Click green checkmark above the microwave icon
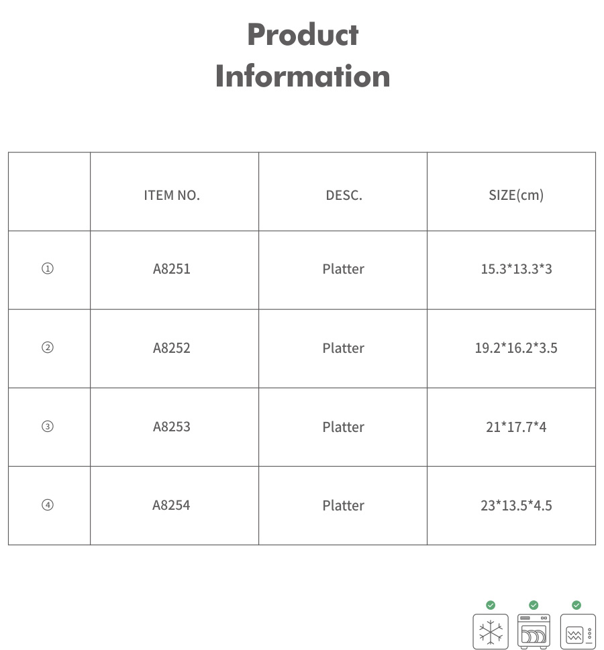 click(x=576, y=605)
